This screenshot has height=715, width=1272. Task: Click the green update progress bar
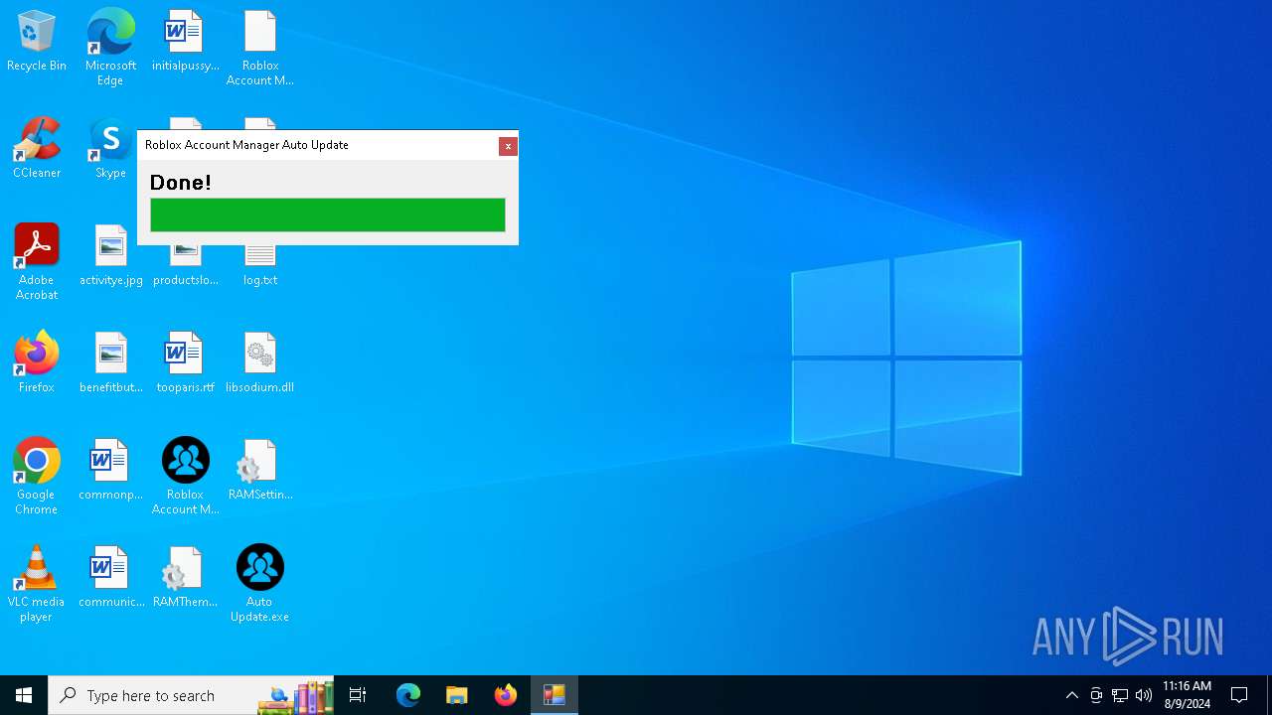pos(328,214)
